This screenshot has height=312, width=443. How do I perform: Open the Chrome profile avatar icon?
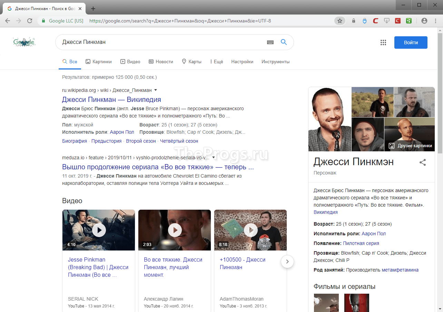(x=424, y=21)
